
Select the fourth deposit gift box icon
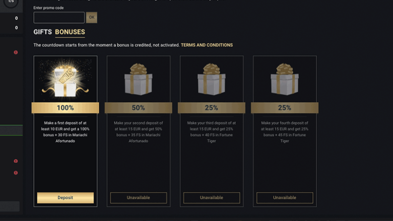pyautogui.click(x=285, y=81)
